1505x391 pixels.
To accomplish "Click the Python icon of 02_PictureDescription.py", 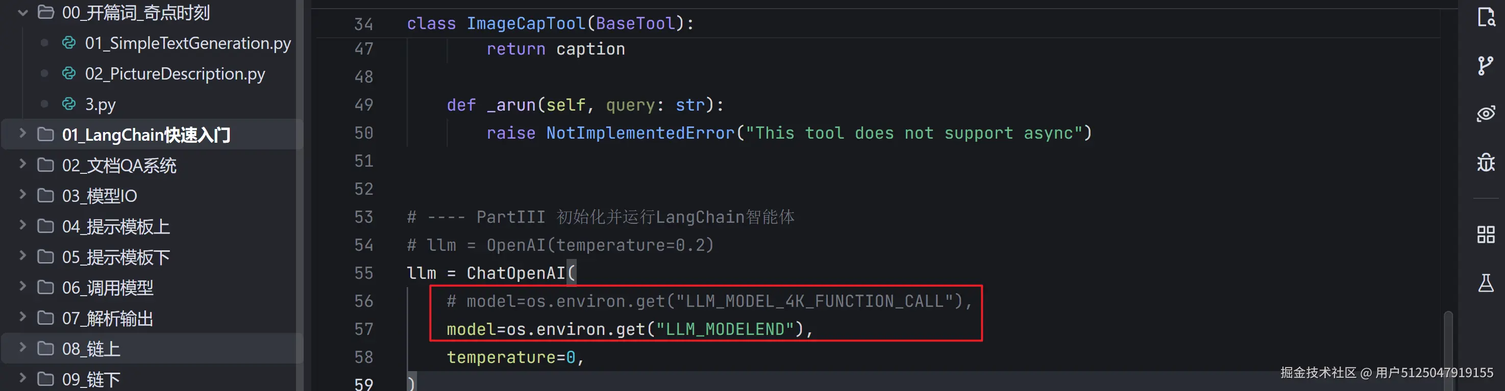I will point(69,73).
